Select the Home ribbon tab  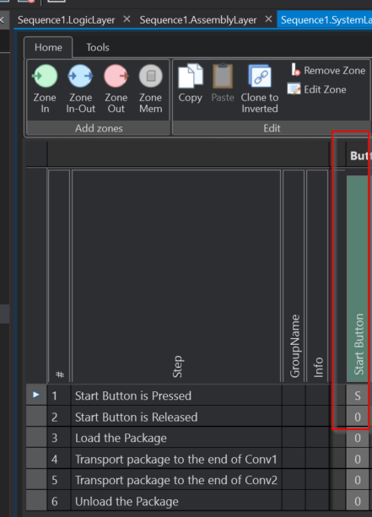coord(48,47)
